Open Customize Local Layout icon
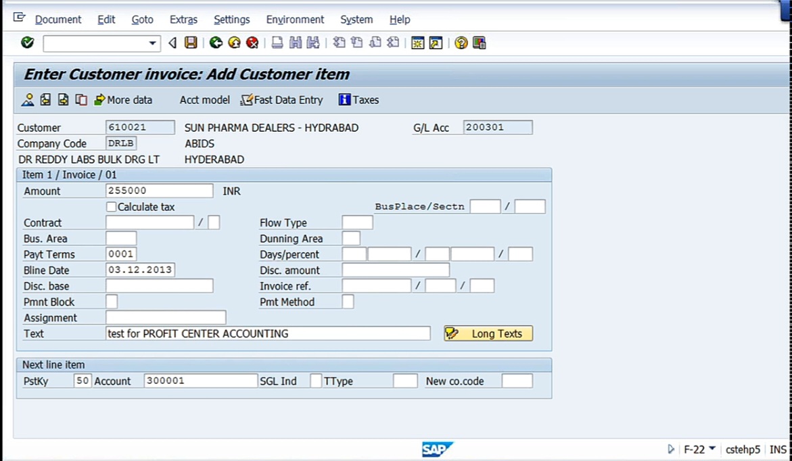Image resolution: width=792 pixels, height=461 pixels. 480,43
